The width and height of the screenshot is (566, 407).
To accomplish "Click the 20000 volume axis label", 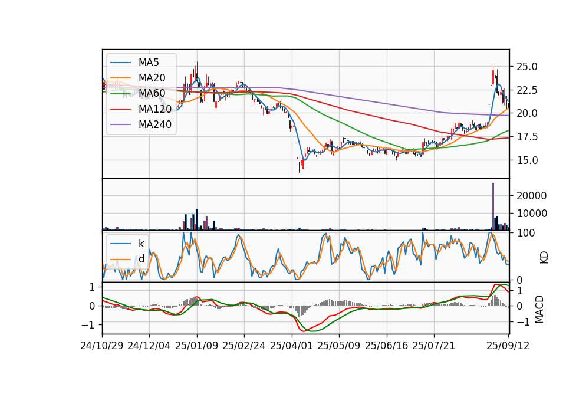I will [x=532, y=196].
